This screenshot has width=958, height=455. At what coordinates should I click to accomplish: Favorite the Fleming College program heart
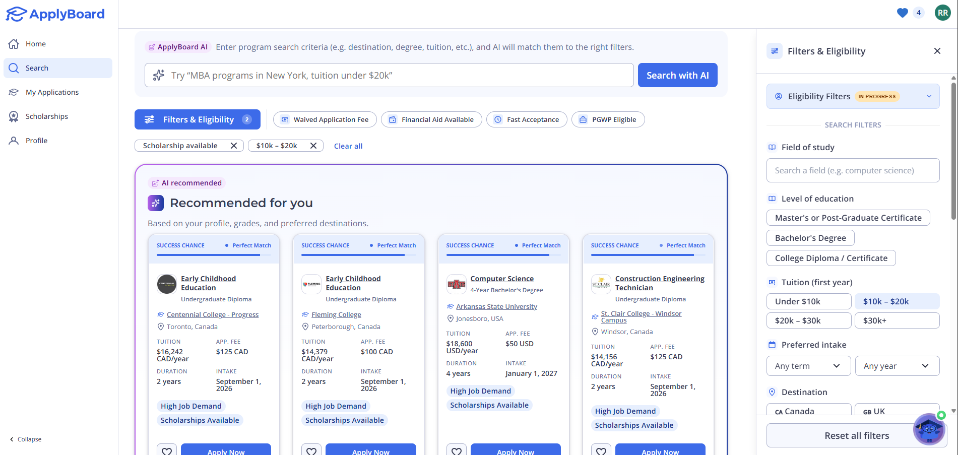[x=311, y=451]
